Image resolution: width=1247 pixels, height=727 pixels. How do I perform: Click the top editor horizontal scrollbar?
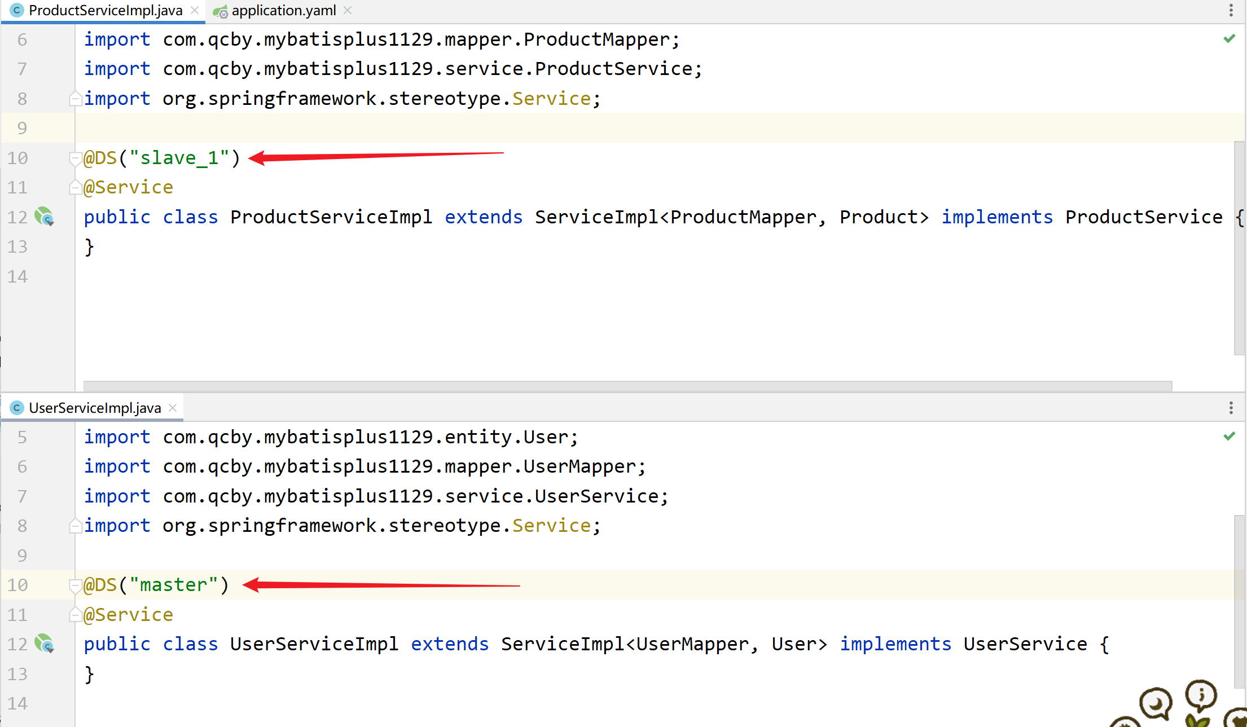(x=626, y=386)
